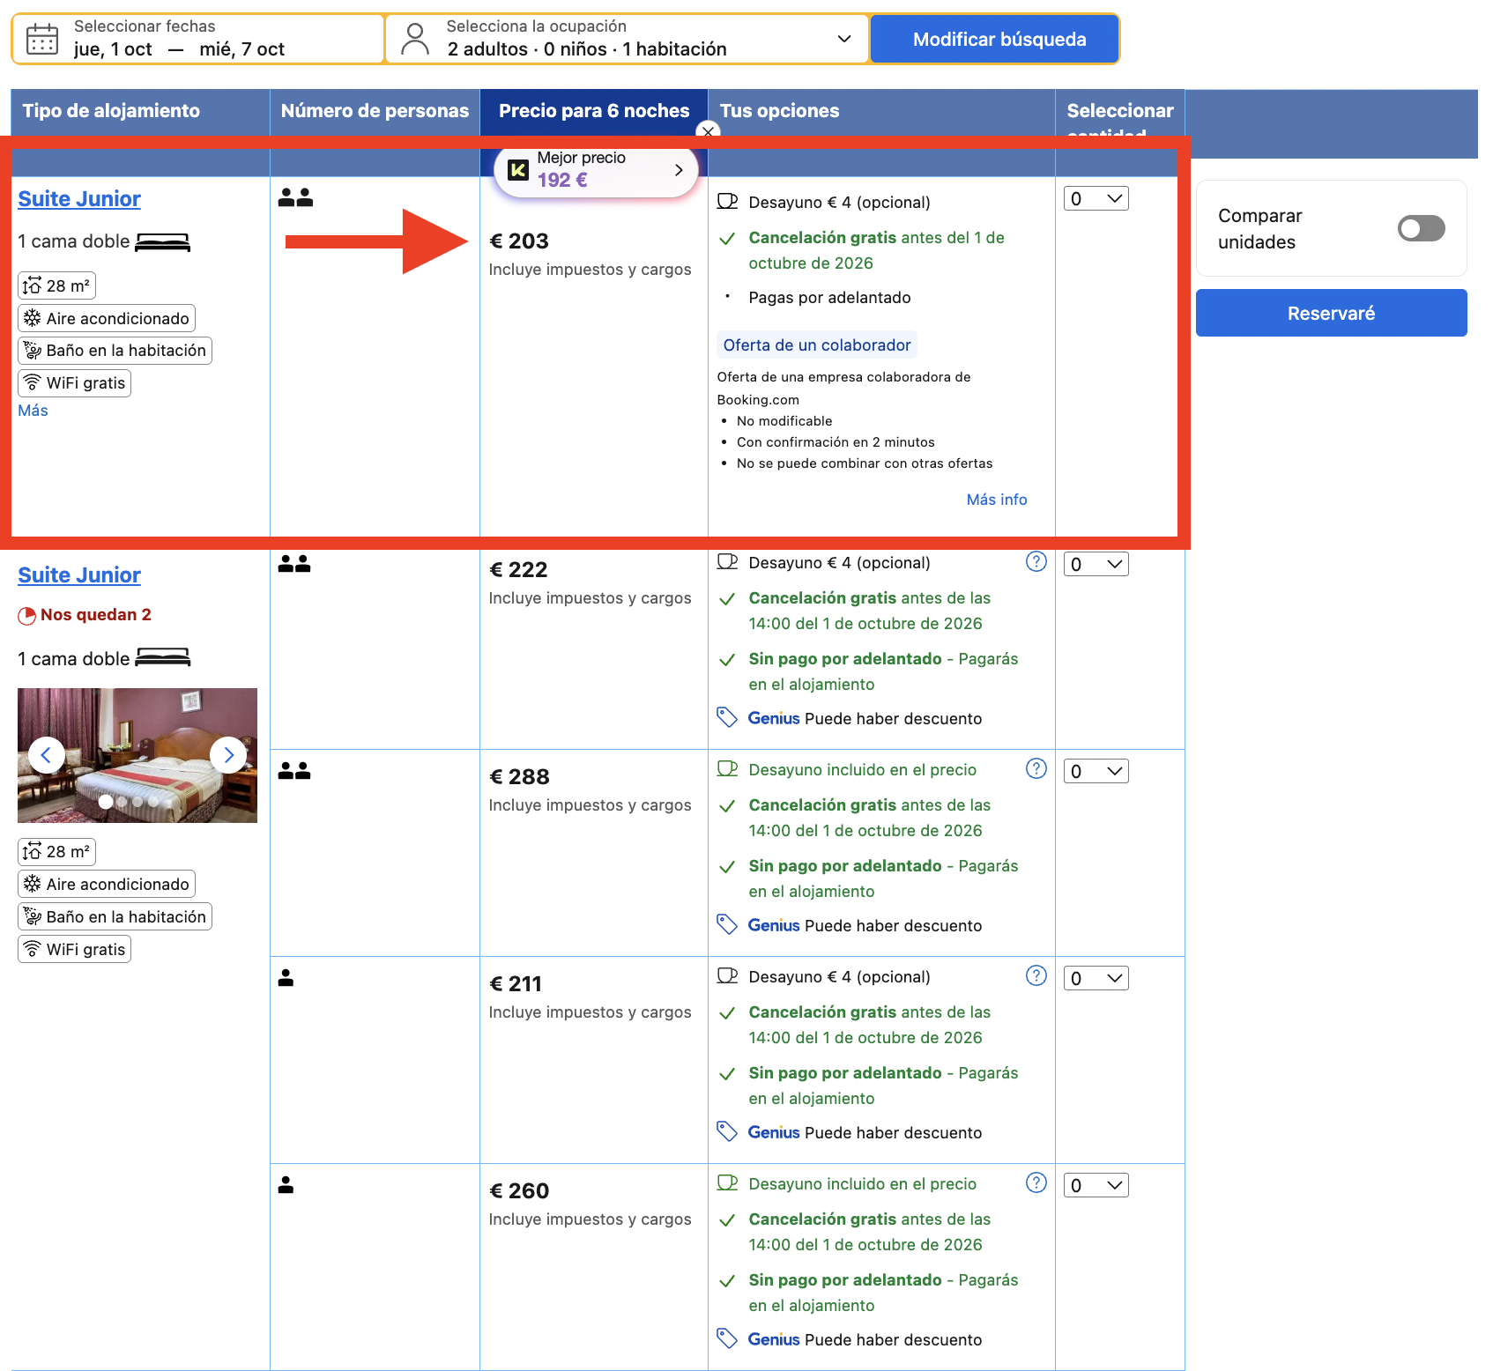
Task: Click the Nos quedan 2 availability notice
Action: pos(85,615)
